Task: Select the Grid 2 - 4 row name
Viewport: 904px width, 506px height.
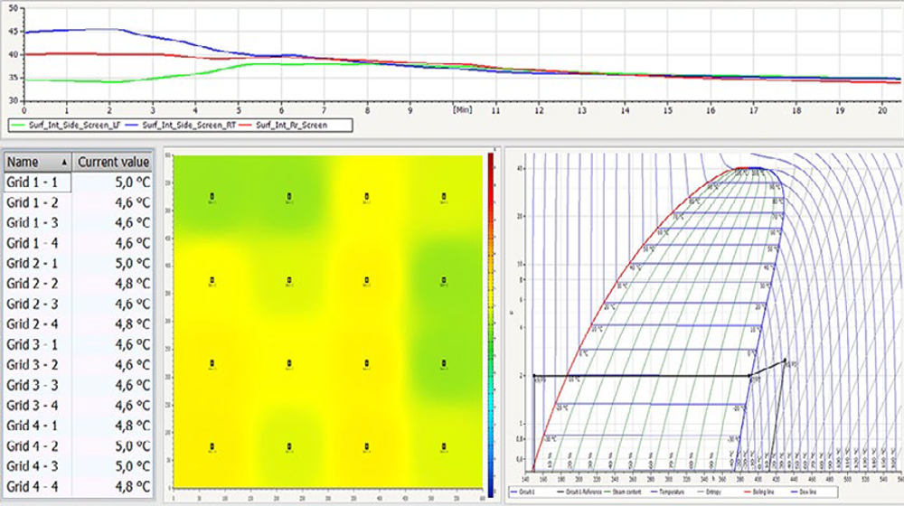Action: (x=33, y=324)
